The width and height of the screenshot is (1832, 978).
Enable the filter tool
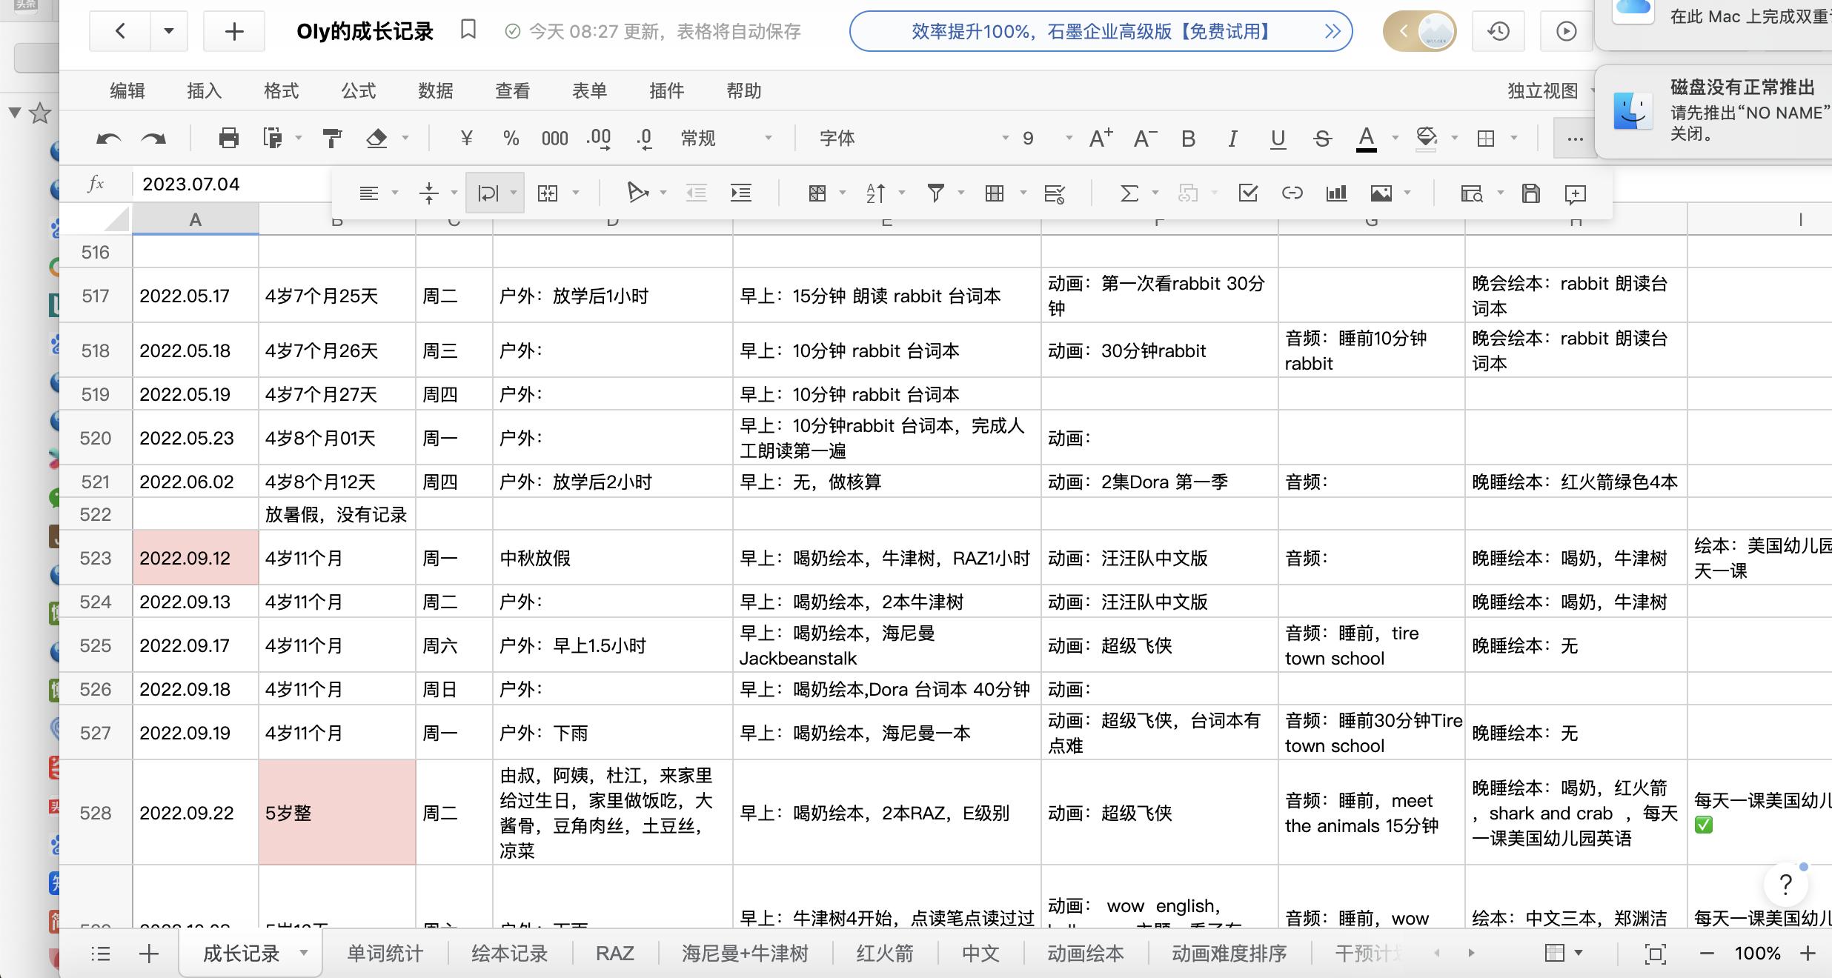(x=935, y=193)
